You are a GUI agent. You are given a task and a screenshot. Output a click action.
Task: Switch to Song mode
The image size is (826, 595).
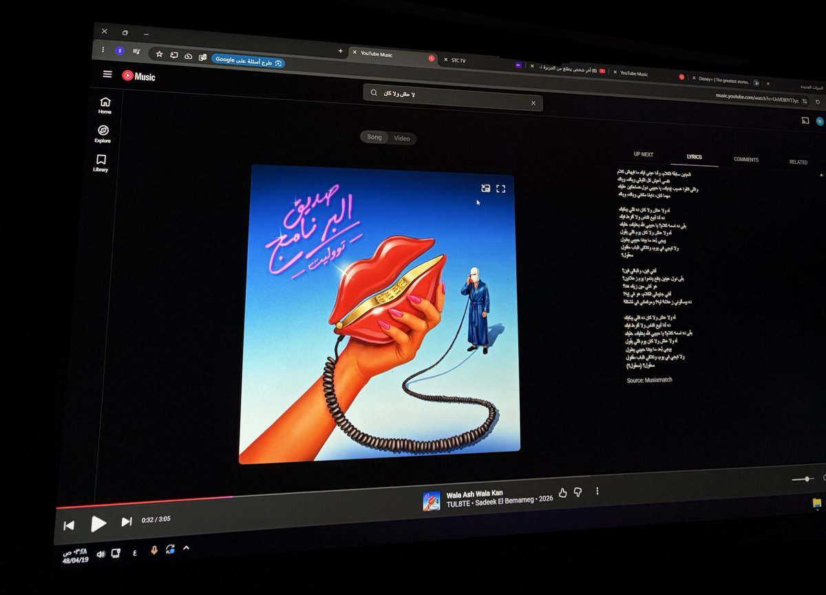pos(374,137)
